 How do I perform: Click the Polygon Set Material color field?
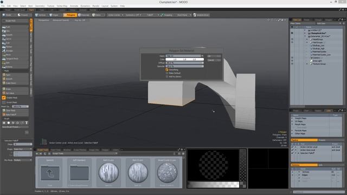pos(184,59)
